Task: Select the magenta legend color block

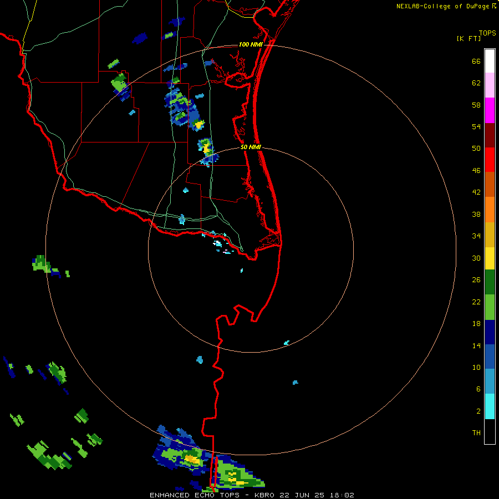Action: pos(490,110)
